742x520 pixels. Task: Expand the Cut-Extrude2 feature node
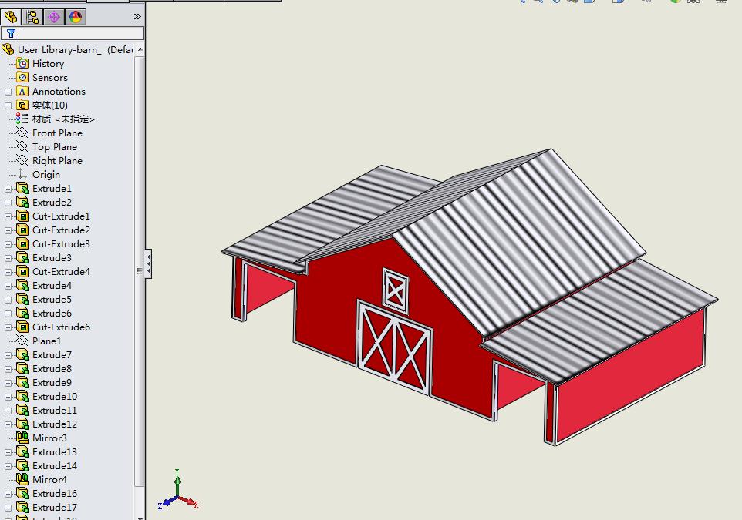8,230
